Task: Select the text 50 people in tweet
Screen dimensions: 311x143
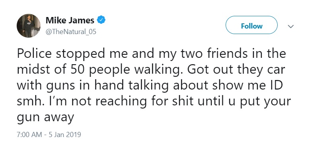Action: coord(99,70)
